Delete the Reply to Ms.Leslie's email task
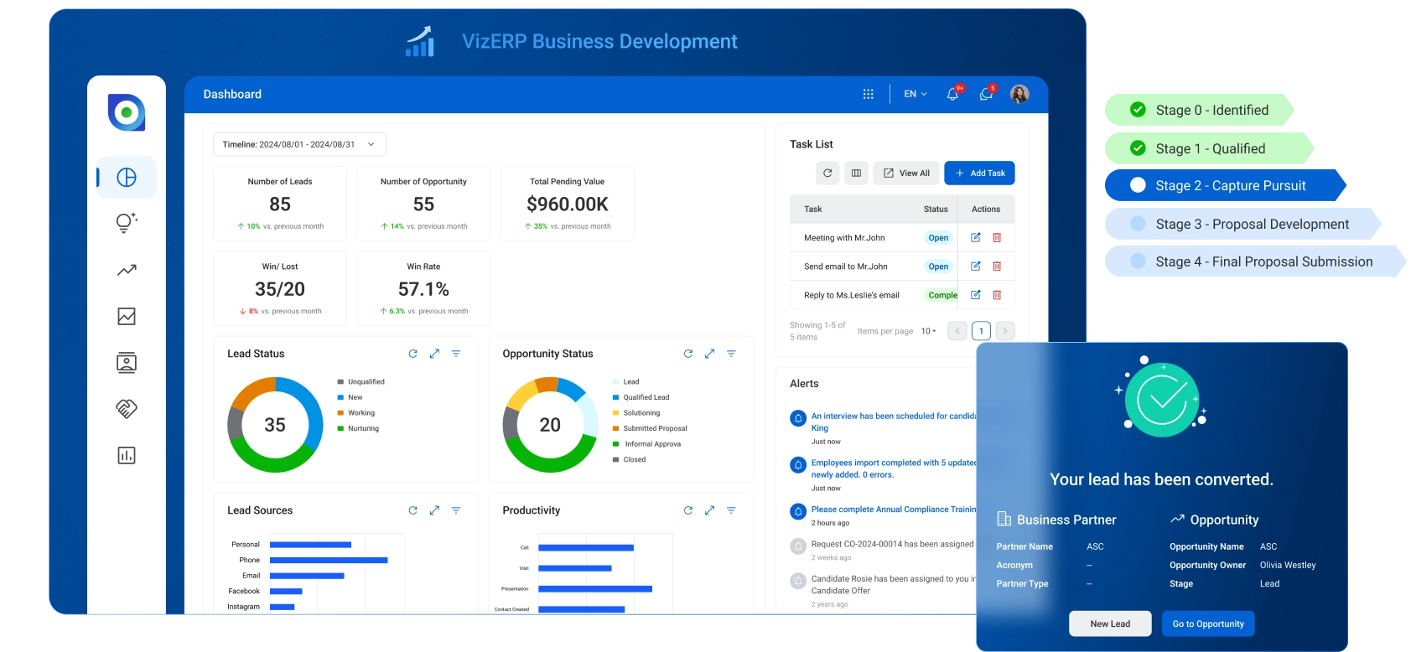Viewport: 1411px width, 652px height. [x=997, y=295]
